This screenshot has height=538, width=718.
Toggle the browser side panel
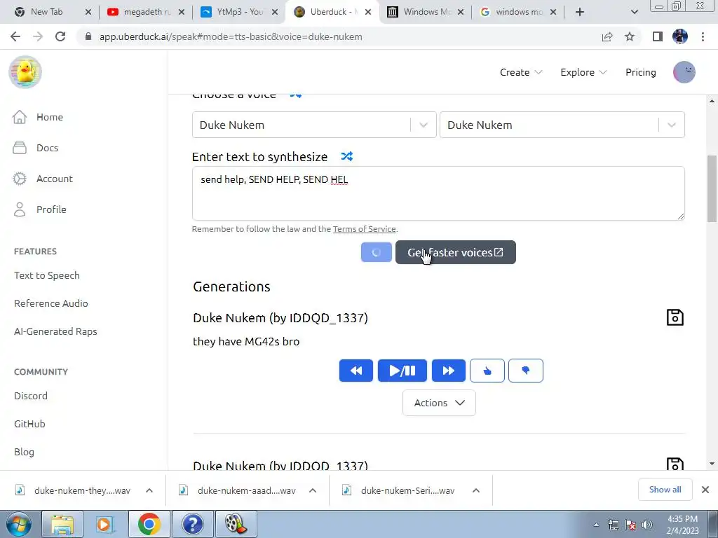pos(658,36)
